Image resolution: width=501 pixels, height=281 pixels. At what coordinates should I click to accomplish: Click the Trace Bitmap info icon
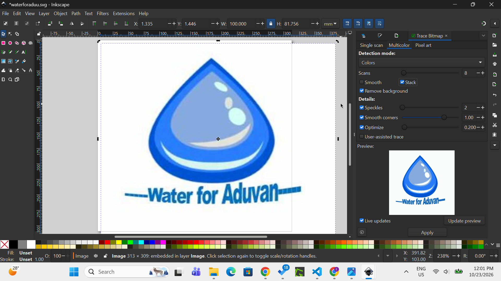(362, 232)
